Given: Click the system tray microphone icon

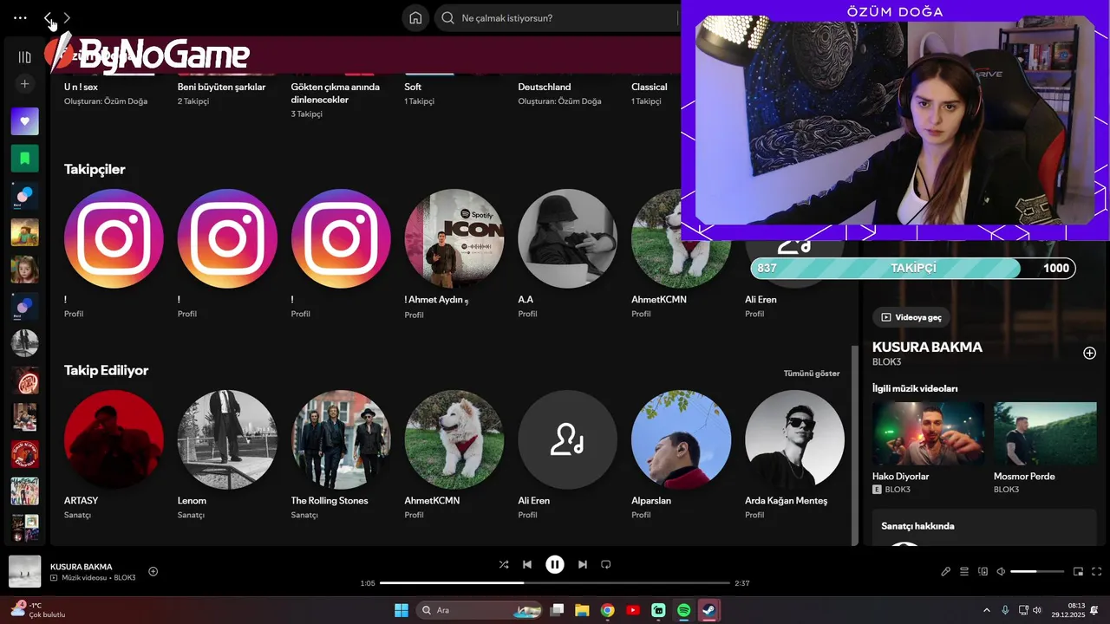Looking at the screenshot, I should (1005, 610).
